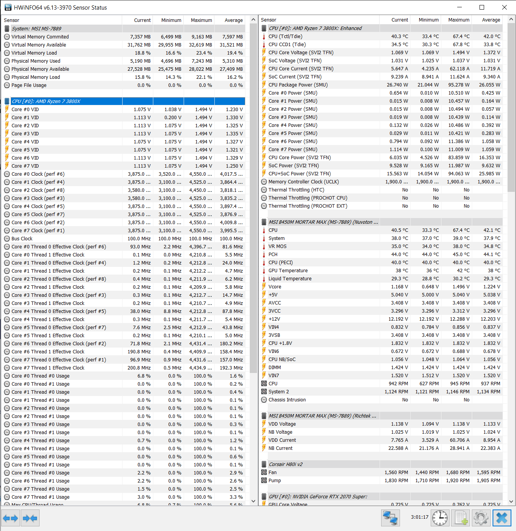
Task: Click the icon beside Thermal Throttling (HTC)
Action: 264,190
